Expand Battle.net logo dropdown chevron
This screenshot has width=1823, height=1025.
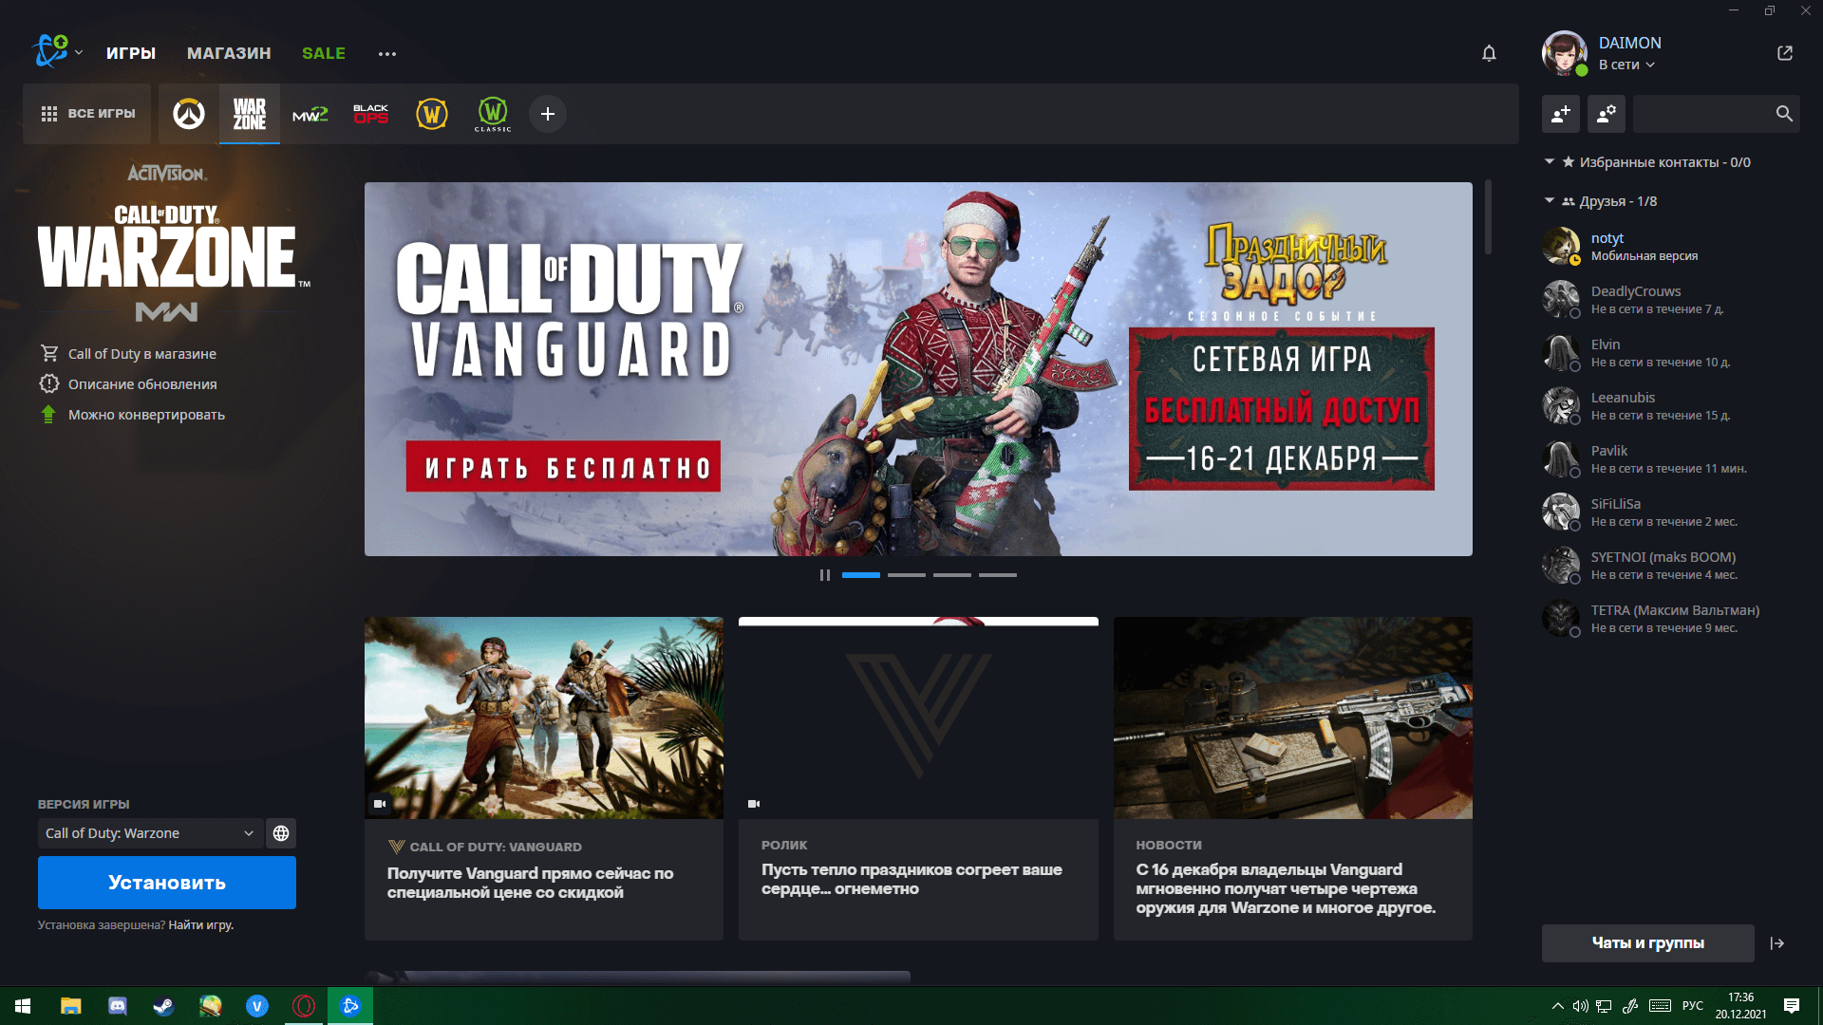(79, 53)
